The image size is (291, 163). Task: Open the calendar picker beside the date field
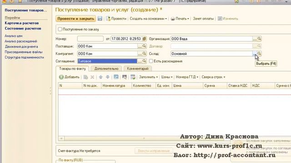(144, 39)
